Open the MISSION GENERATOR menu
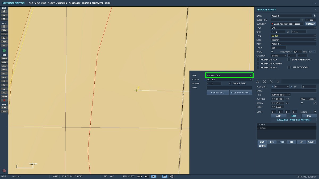Viewport: 319px width, 179px height. [x=93, y=3]
